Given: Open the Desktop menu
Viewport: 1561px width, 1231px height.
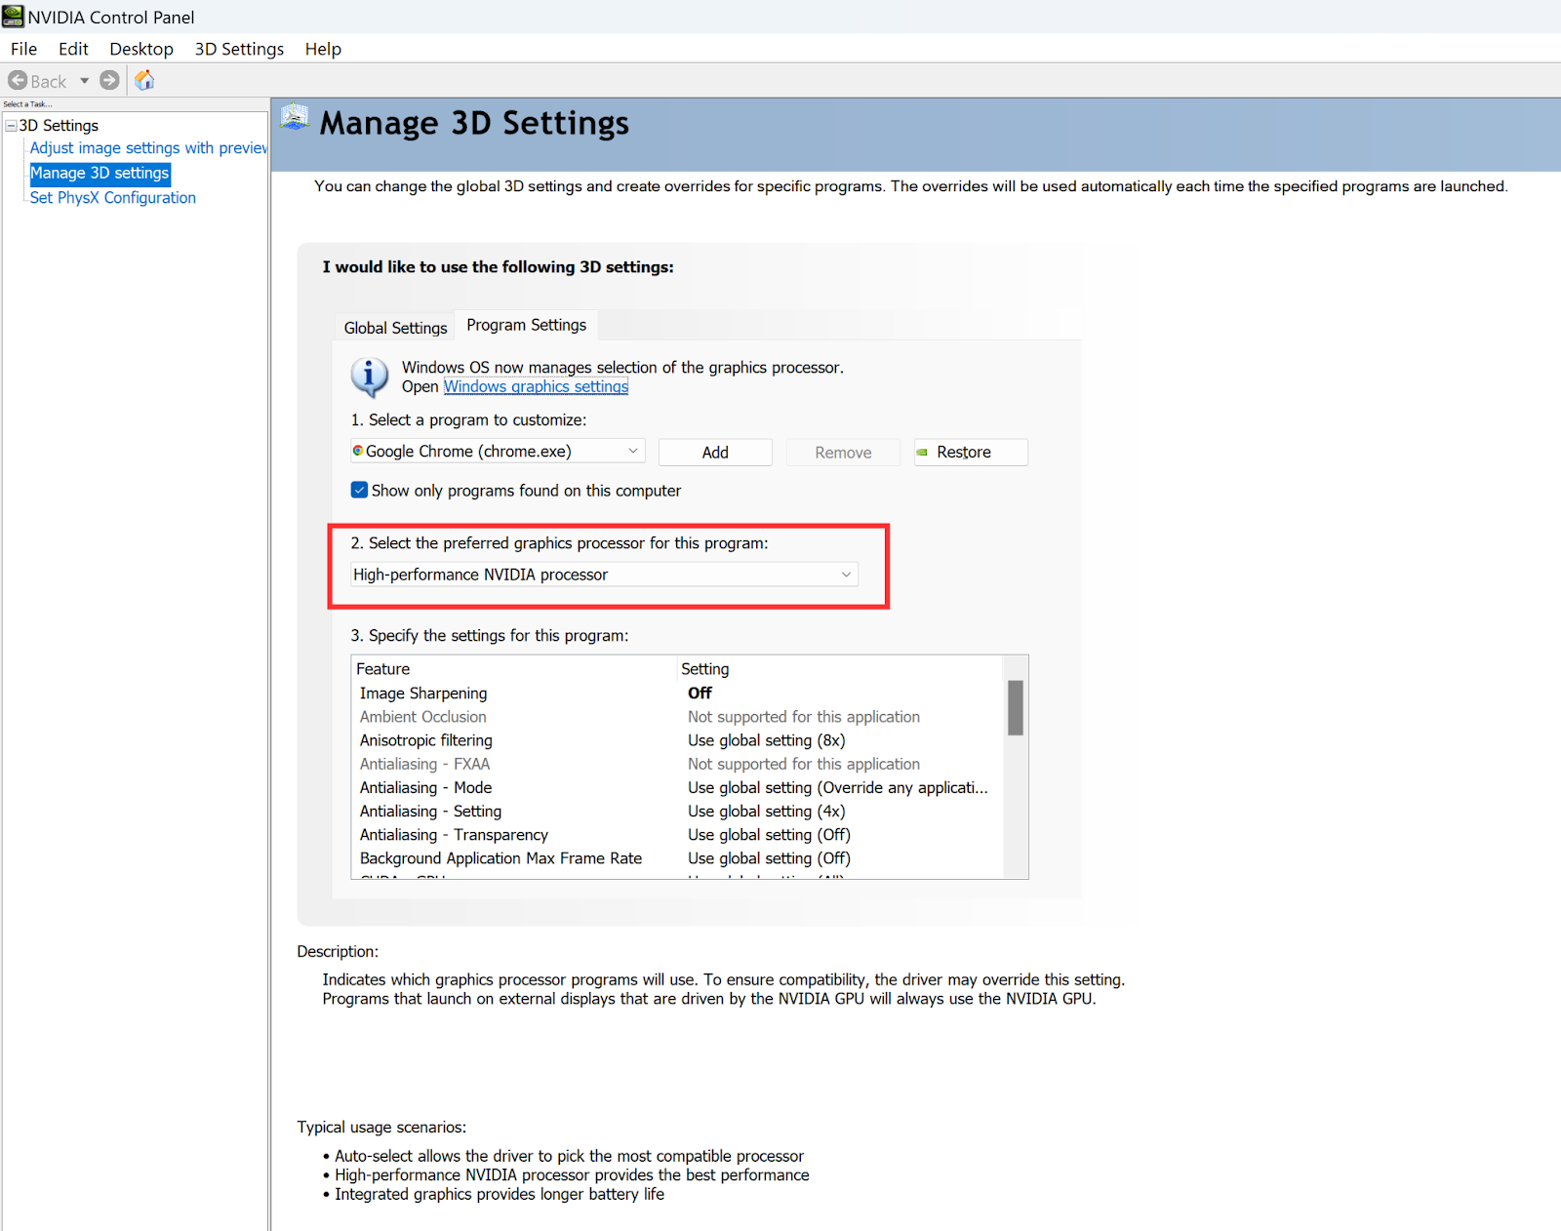Looking at the screenshot, I should pos(141,49).
